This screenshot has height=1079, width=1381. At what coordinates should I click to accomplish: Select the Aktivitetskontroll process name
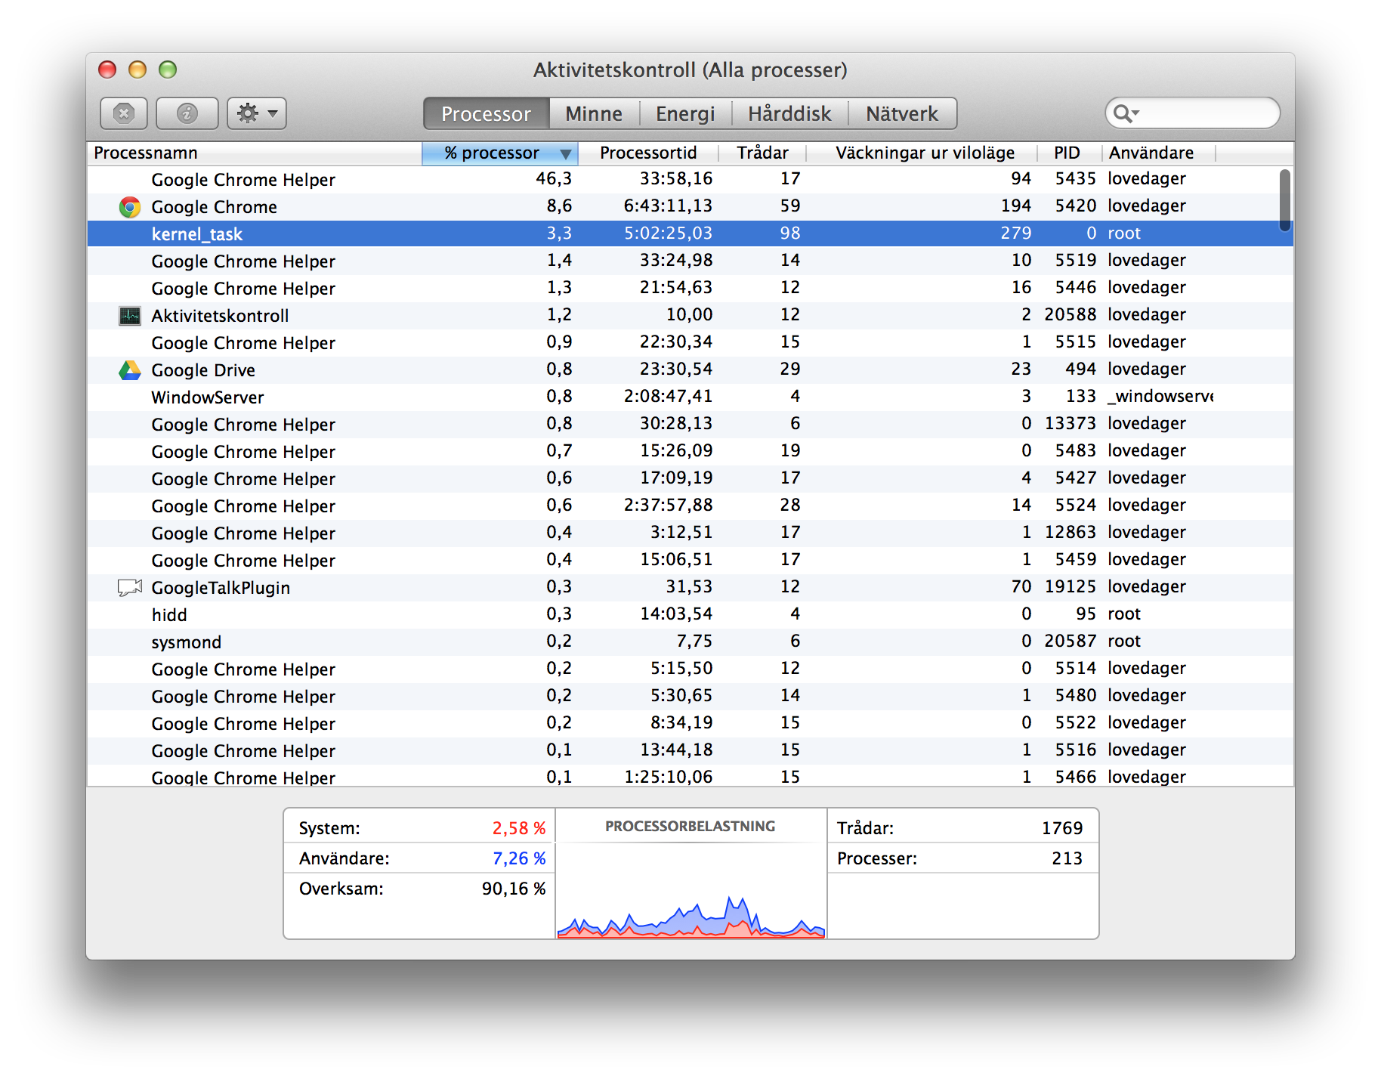220,316
